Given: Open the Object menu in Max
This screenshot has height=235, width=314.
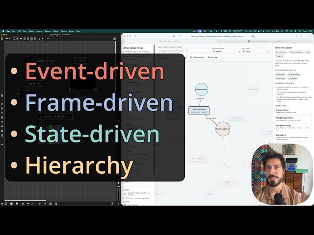Looking at the screenshot, I should (31, 31).
